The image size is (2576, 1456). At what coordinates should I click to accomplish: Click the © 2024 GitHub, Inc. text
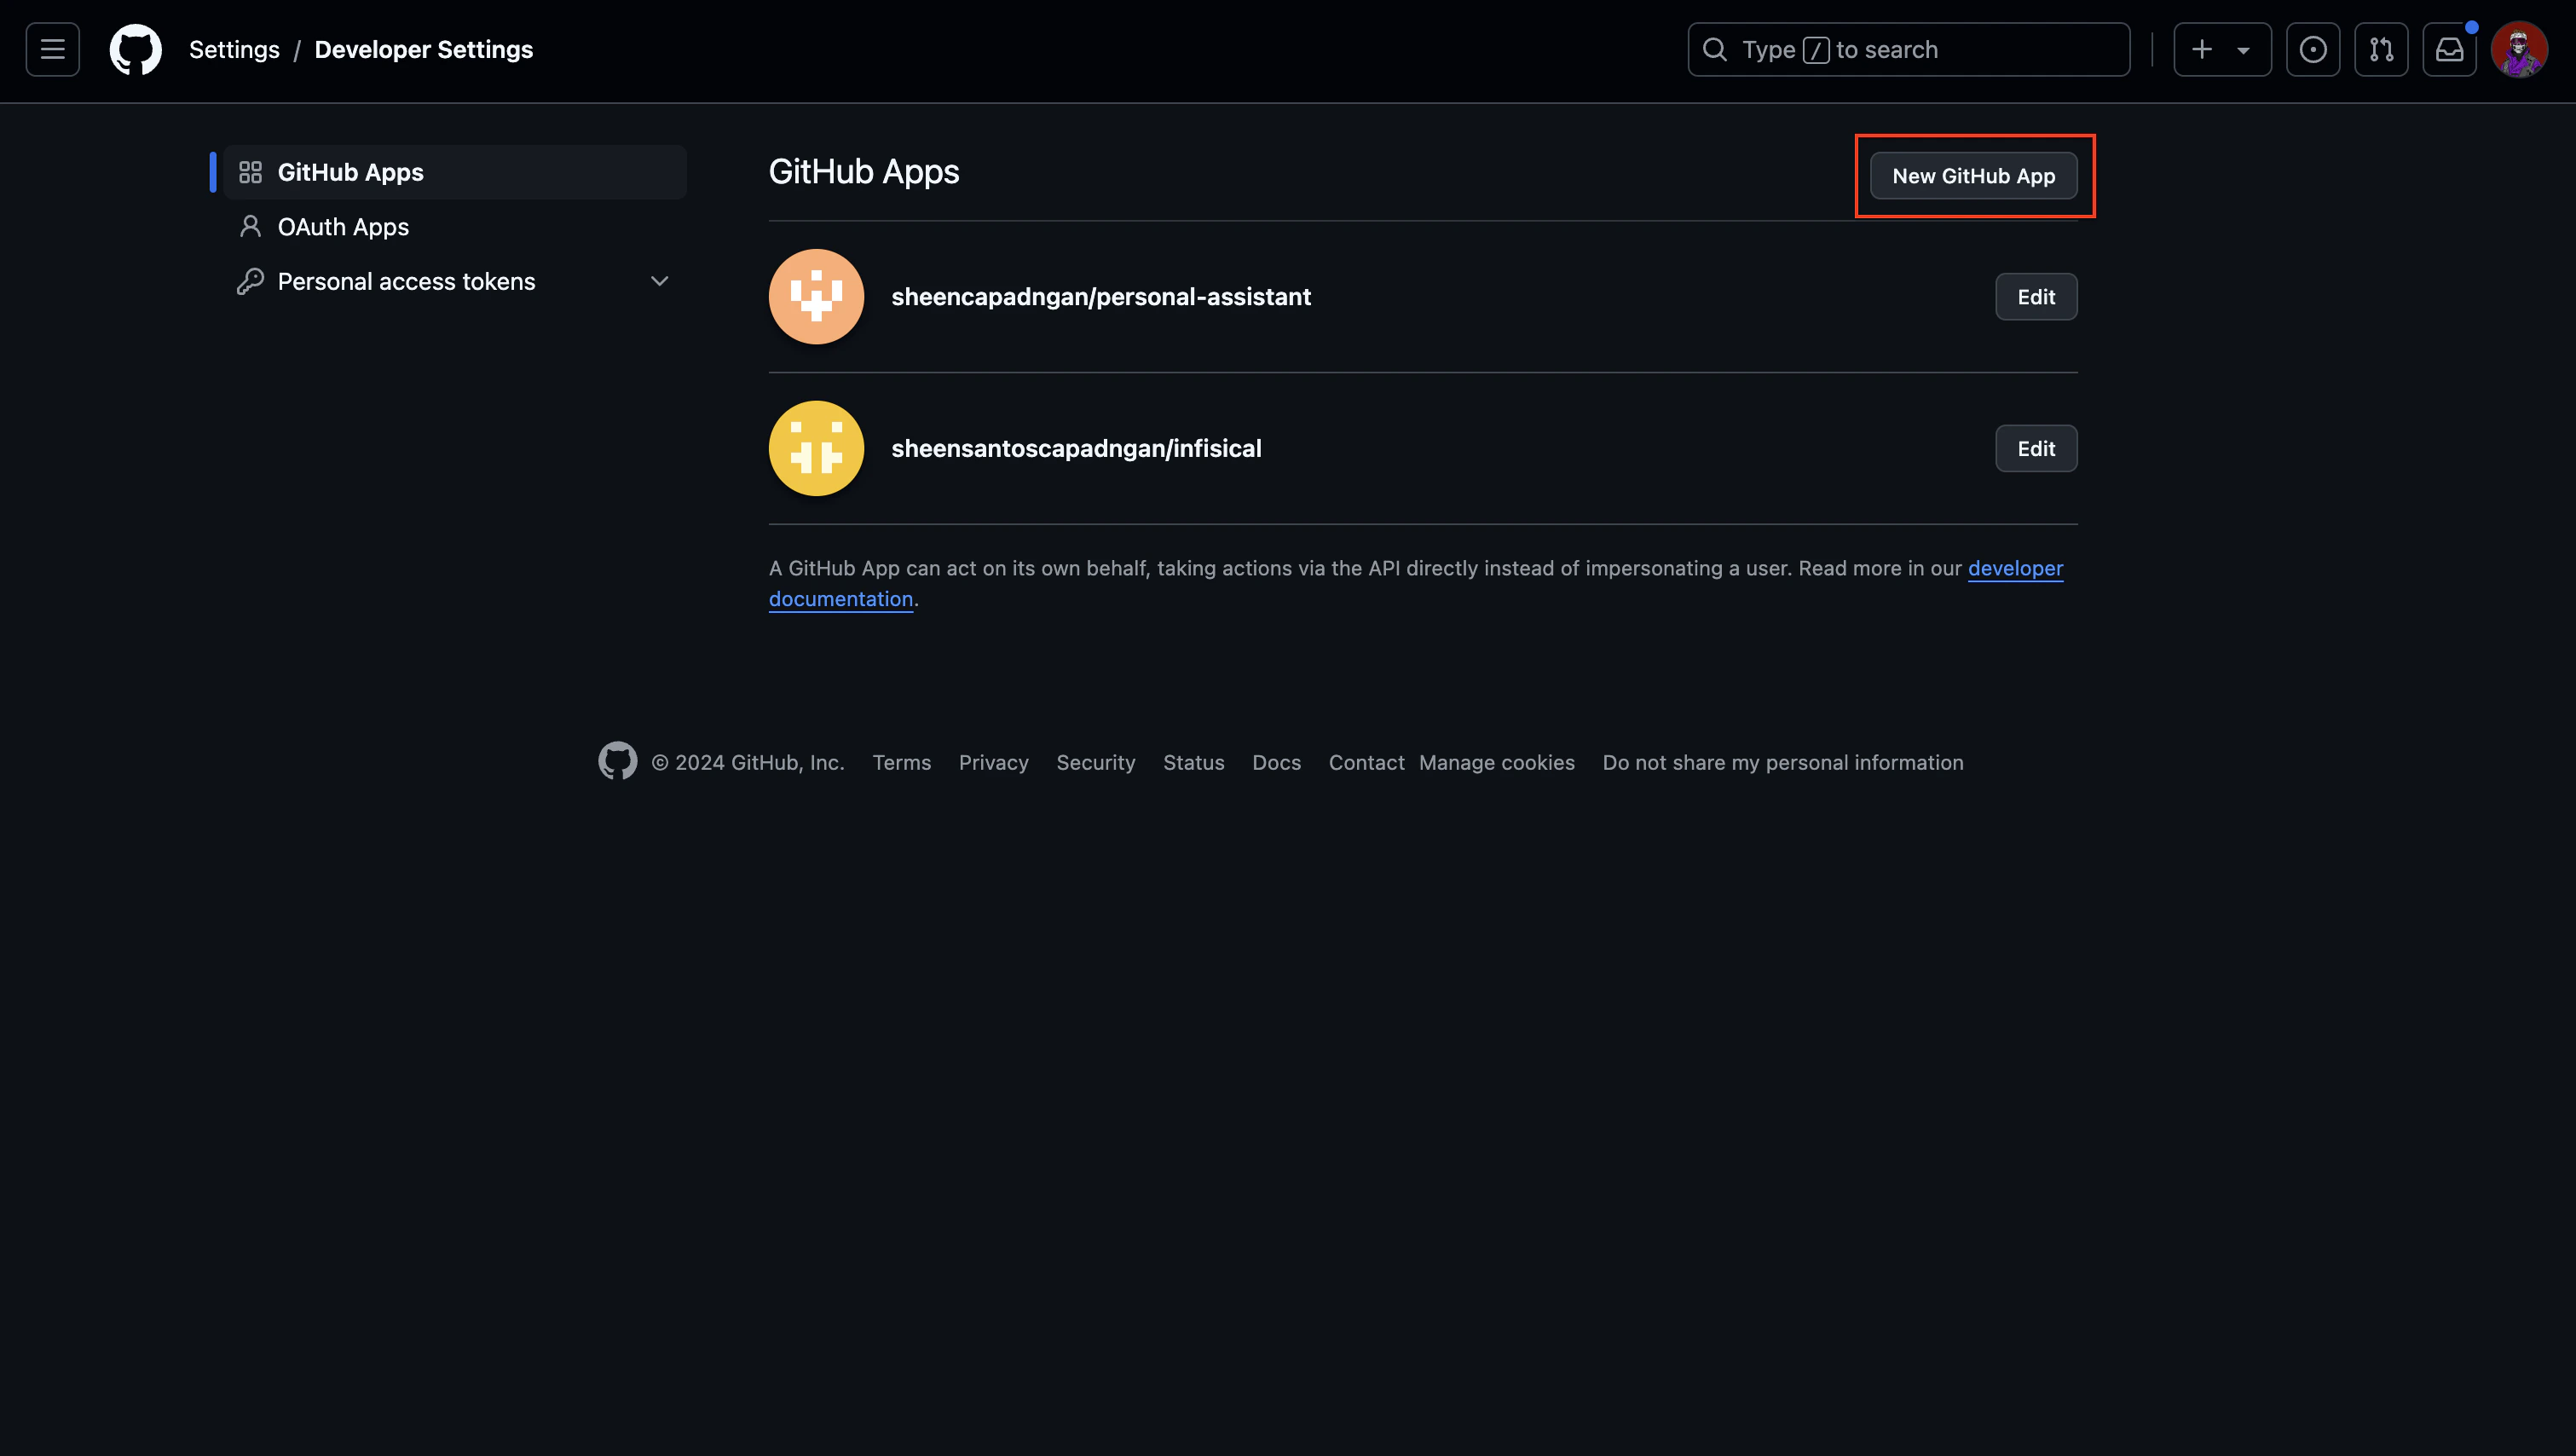(x=747, y=762)
